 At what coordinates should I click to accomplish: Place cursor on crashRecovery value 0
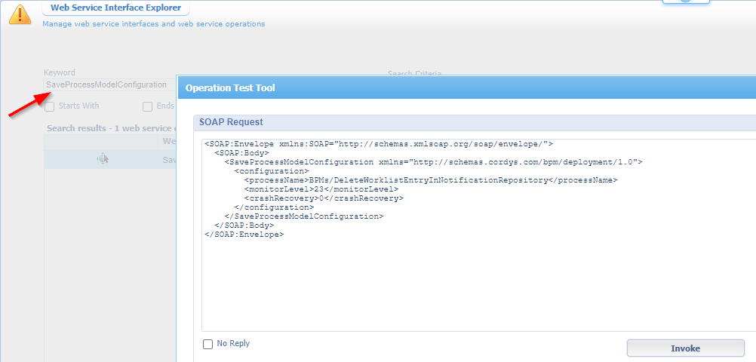[321, 198]
